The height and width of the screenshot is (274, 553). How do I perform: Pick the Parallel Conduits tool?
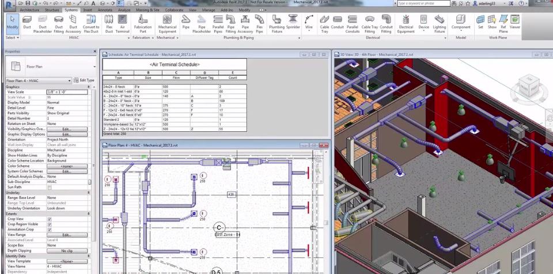[x=353, y=24]
